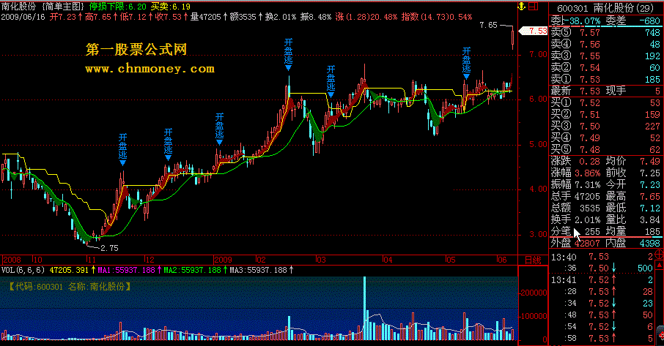Click the stock title 600301 南化股份
664x346 pixels.
(605, 8)
